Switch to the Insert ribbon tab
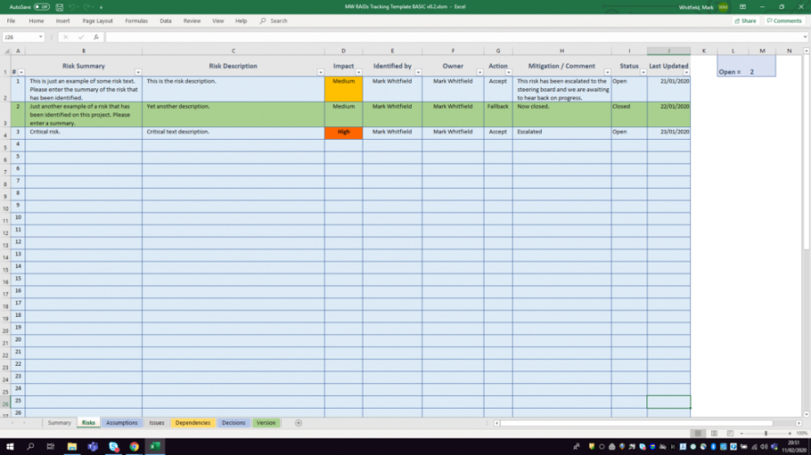Viewport: 811px width, 455px height. [x=63, y=21]
